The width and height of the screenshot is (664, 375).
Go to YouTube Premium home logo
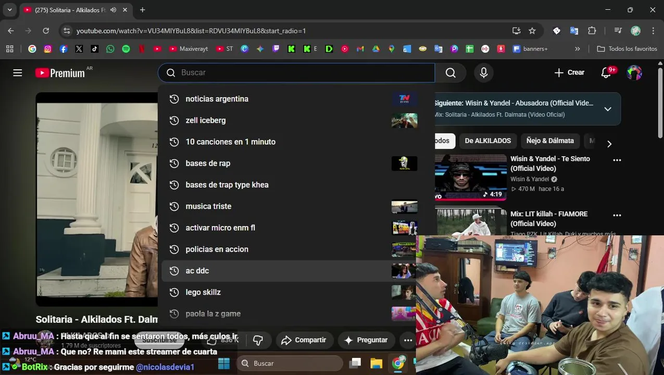pyautogui.click(x=60, y=73)
